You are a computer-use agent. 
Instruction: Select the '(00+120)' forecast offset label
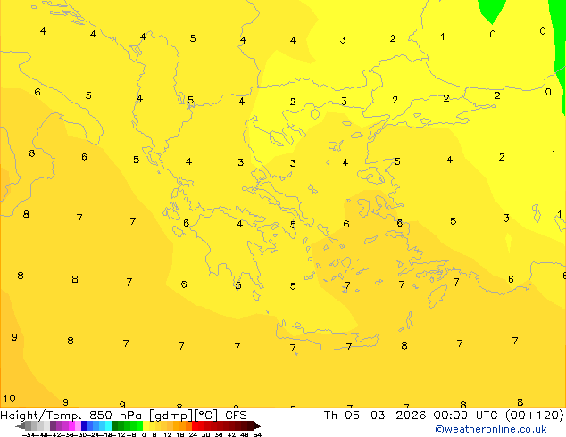tap(535, 416)
